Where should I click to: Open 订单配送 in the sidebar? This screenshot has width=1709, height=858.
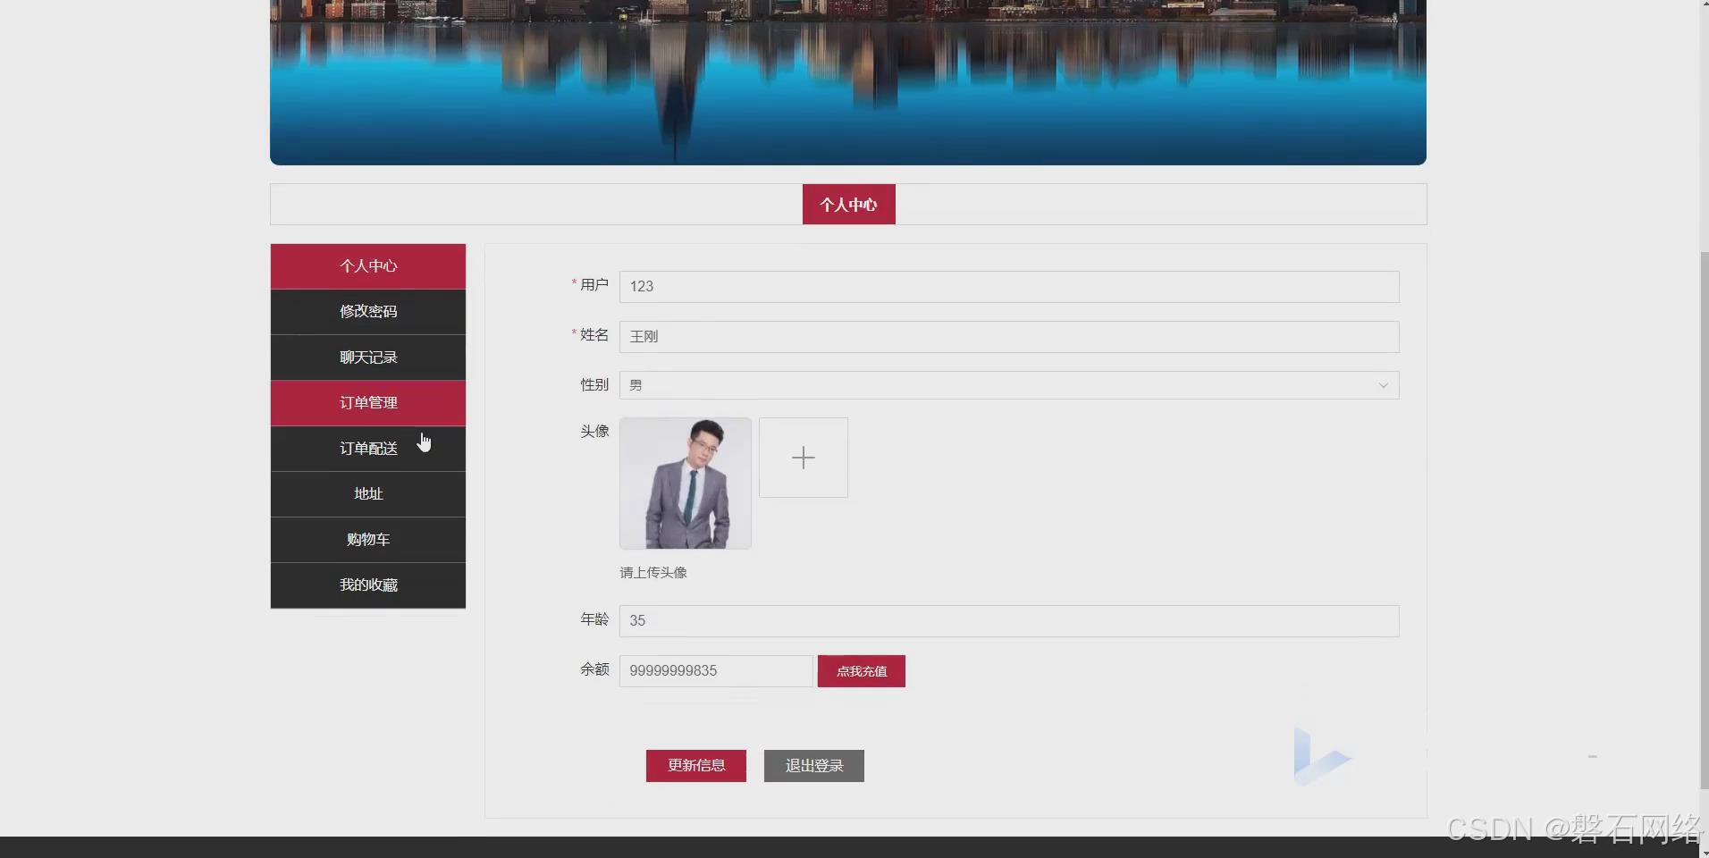(x=368, y=449)
